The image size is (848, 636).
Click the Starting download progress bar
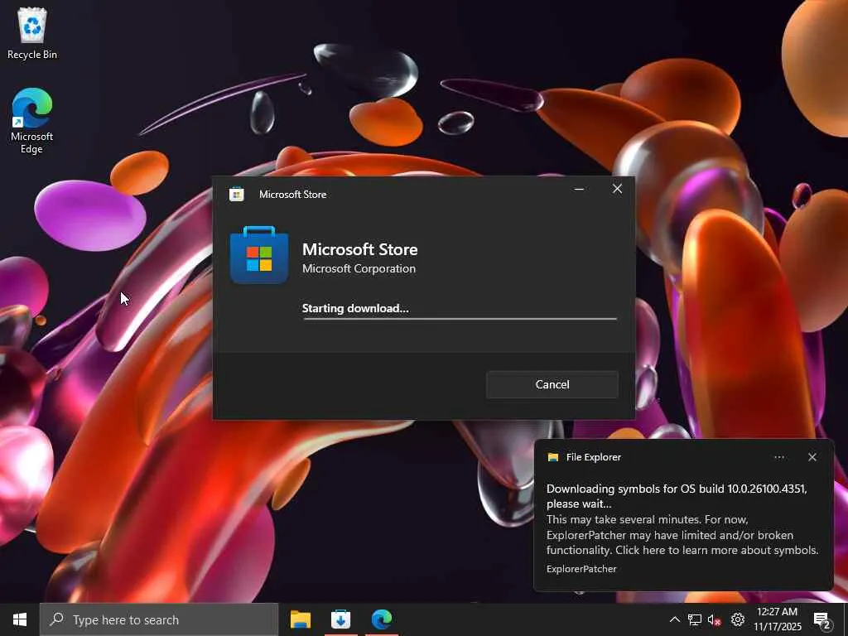coord(459,319)
